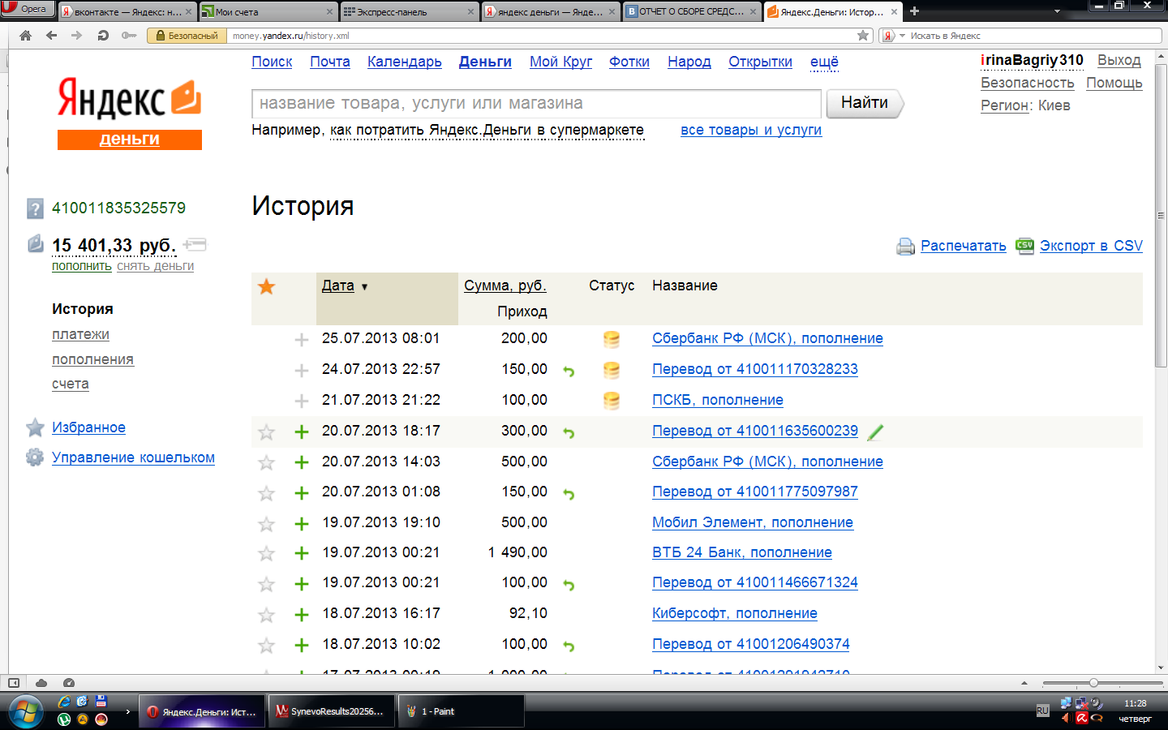The width and height of the screenshot is (1168, 730).
Task: Open Управление кошельком link
Action: click(x=133, y=457)
